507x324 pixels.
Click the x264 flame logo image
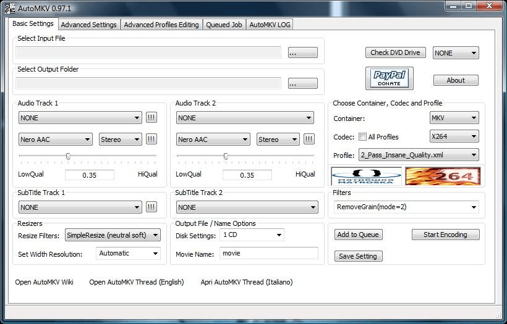pyautogui.click(x=443, y=177)
